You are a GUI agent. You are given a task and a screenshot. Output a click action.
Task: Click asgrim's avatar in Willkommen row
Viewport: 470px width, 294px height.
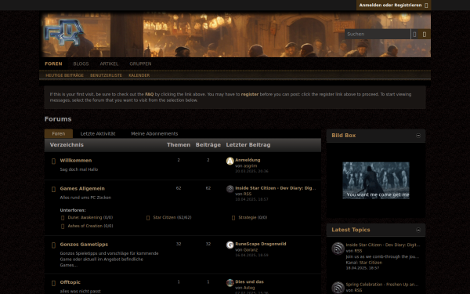pyautogui.click(x=230, y=161)
